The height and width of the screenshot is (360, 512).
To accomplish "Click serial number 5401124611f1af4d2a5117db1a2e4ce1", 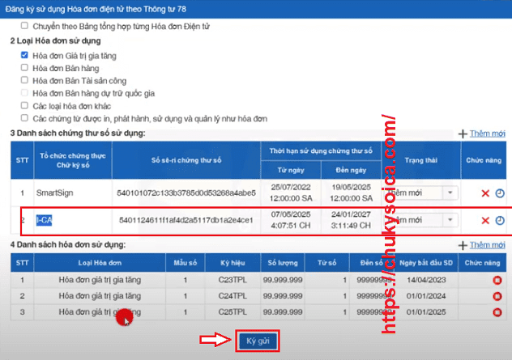I will [186, 220].
